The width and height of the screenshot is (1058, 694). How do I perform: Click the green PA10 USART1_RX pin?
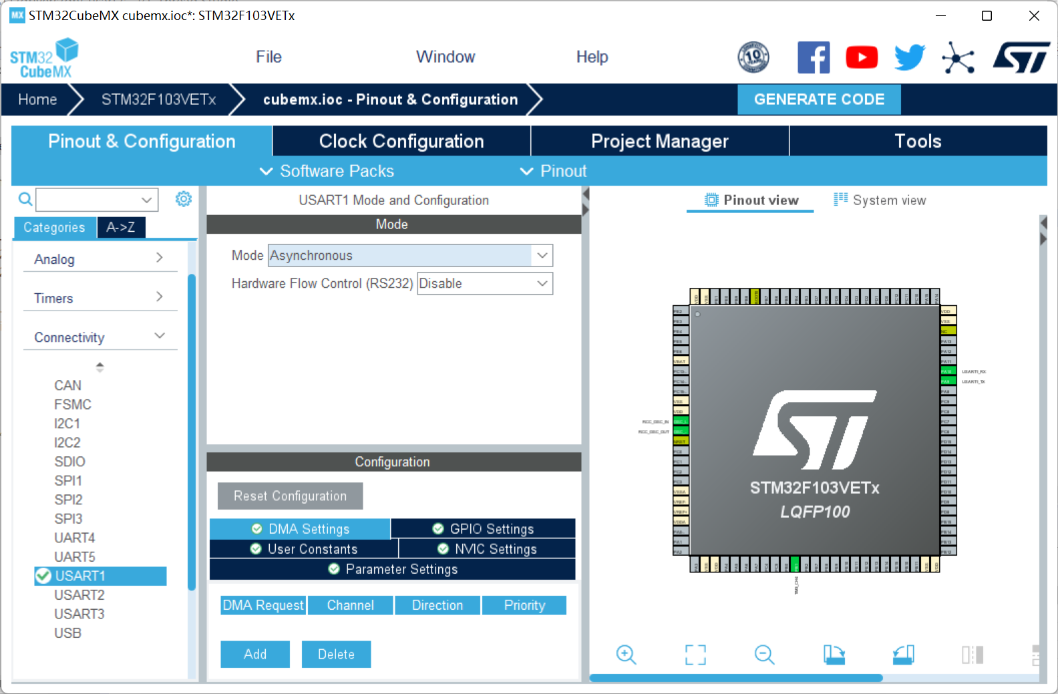947,371
